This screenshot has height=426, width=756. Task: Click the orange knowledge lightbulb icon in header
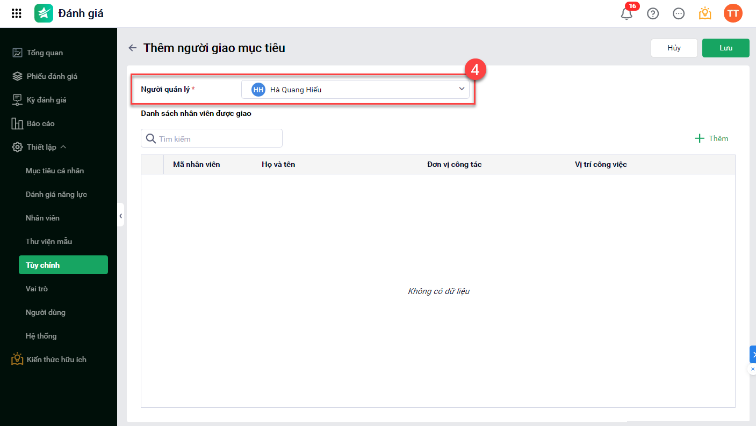point(705,14)
